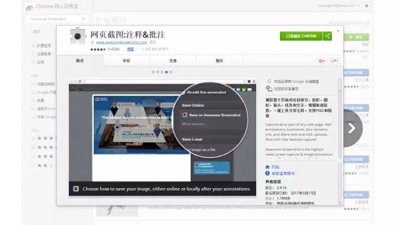Image resolution: width=400 pixels, height=225 pixels.
Task: Click the 1,491 Google+ count box
Action: pyautogui.click(x=334, y=61)
